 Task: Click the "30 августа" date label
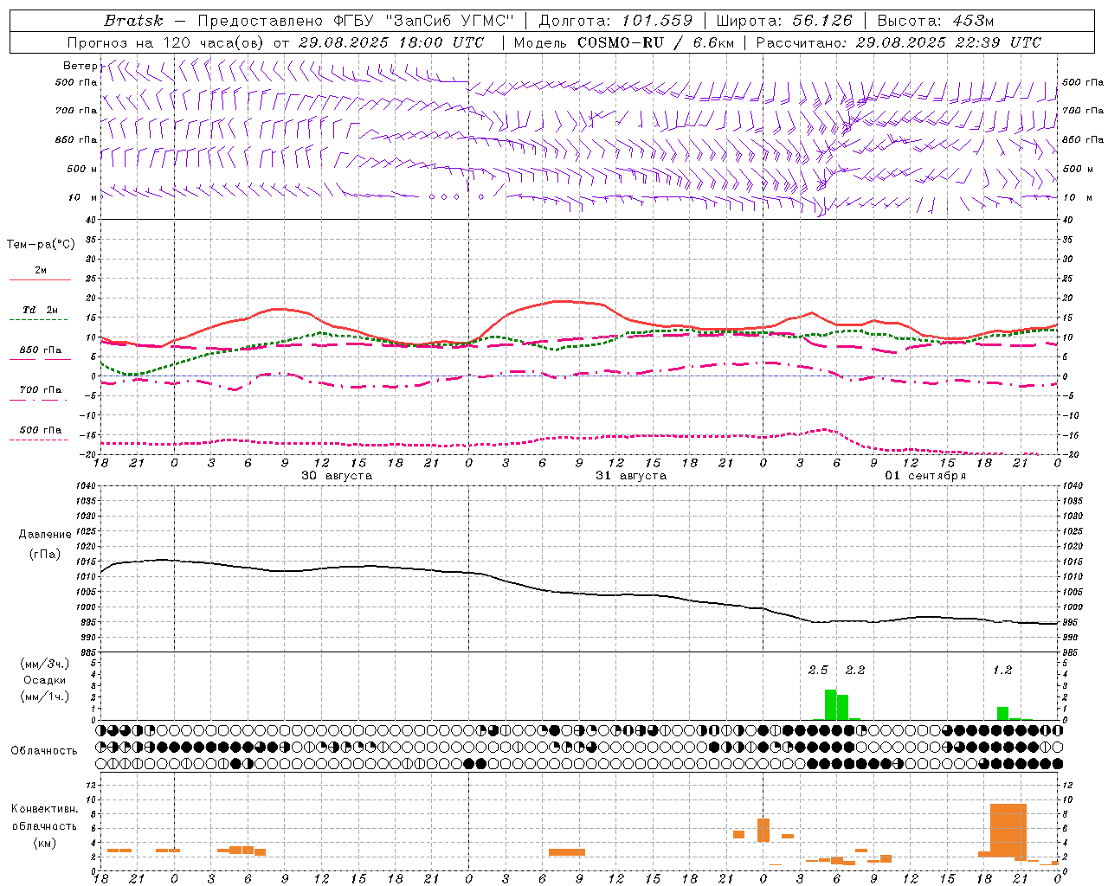tap(337, 476)
